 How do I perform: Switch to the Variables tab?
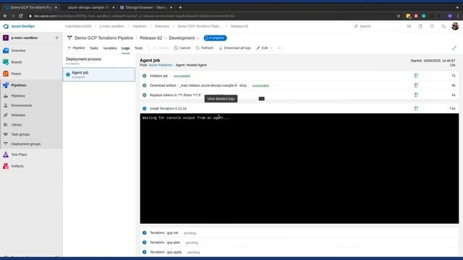coord(110,48)
